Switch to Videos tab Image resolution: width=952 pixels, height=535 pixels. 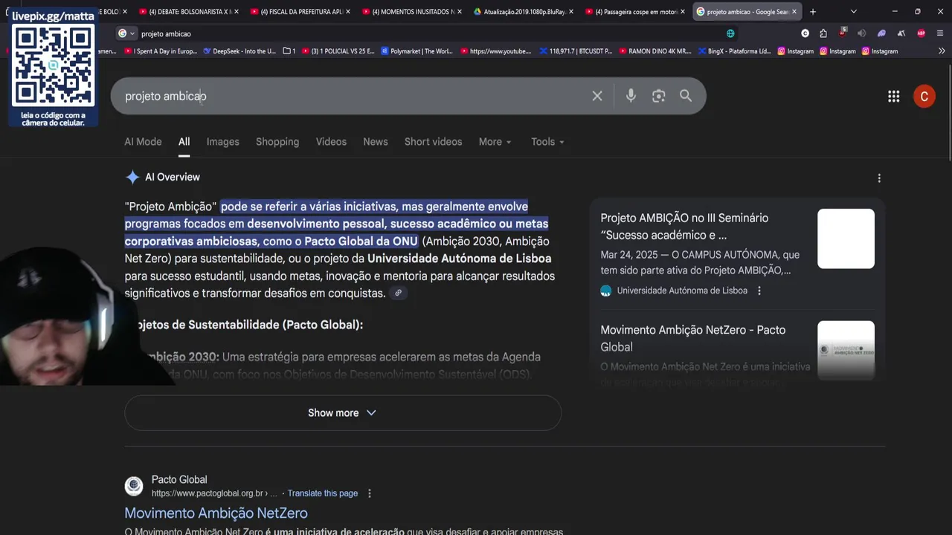331,142
